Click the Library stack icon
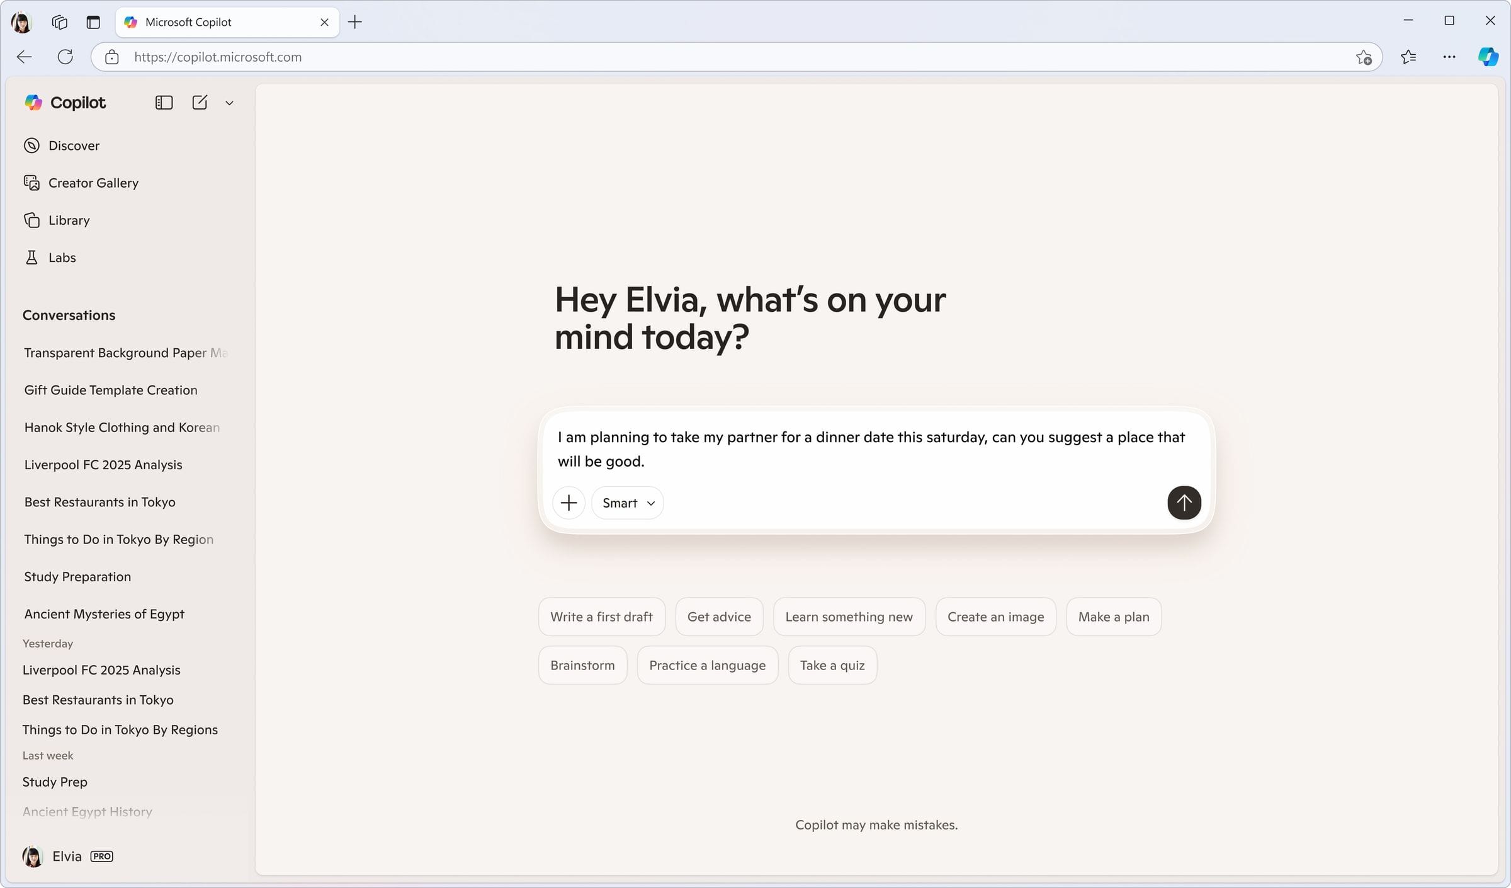1511x888 pixels. click(31, 220)
